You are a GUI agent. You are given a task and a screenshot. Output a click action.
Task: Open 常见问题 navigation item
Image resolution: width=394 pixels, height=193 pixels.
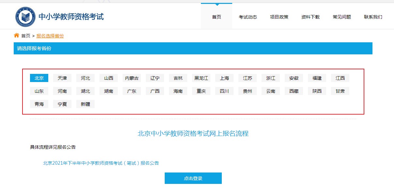(x=341, y=17)
